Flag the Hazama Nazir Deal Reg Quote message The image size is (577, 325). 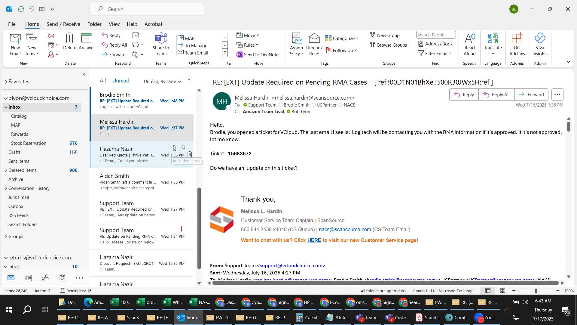(x=182, y=147)
